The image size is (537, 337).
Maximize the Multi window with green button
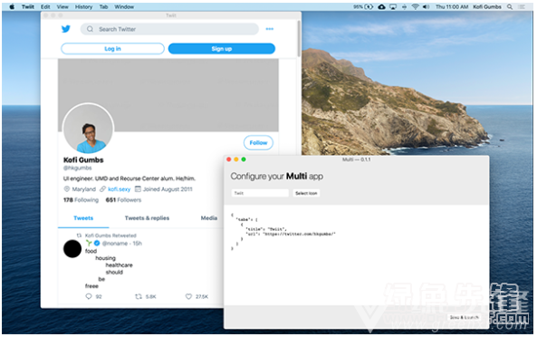(244, 159)
